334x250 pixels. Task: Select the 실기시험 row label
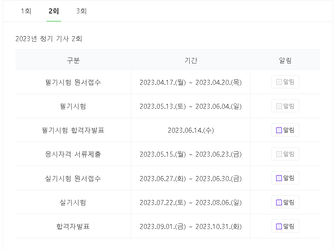tap(73, 203)
